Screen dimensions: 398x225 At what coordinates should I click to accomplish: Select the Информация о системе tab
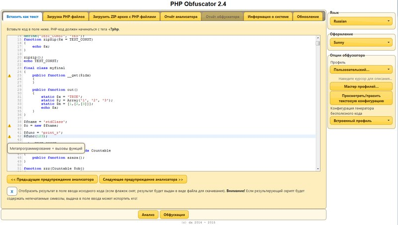pos(268,16)
